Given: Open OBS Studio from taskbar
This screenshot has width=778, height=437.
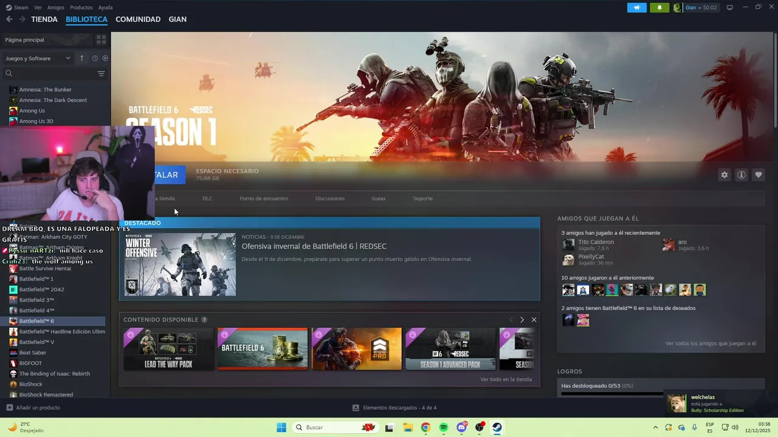Looking at the screenshot, I should (480, 427).
